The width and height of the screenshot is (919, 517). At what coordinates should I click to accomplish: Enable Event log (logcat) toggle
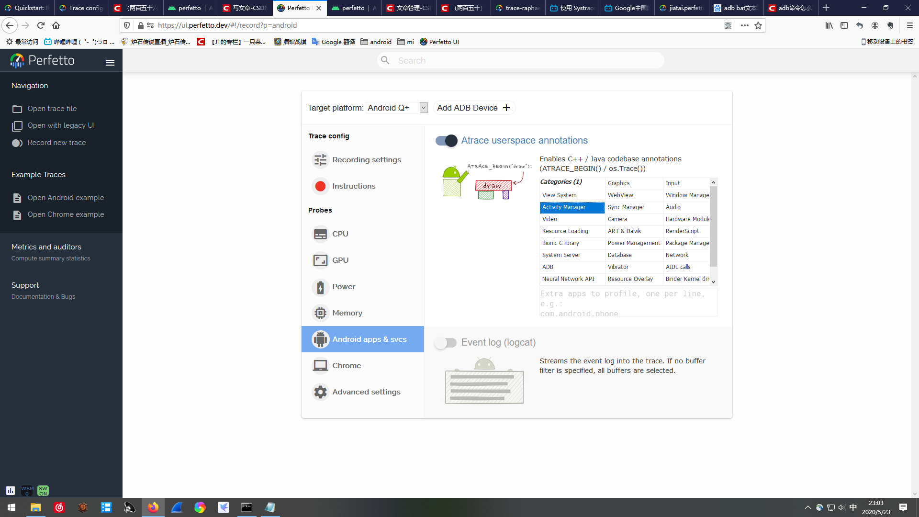pos(446,343)
